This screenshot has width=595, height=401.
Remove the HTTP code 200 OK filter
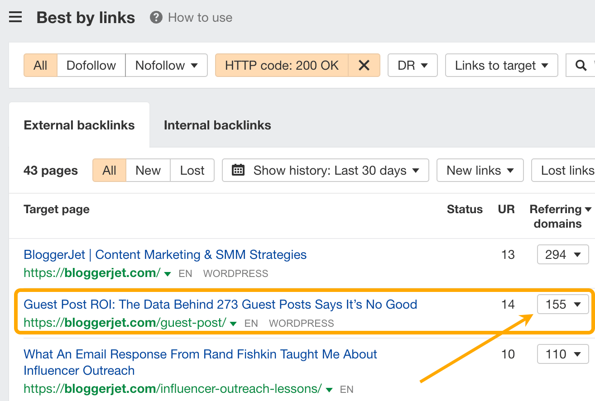[x=364, y=65]
